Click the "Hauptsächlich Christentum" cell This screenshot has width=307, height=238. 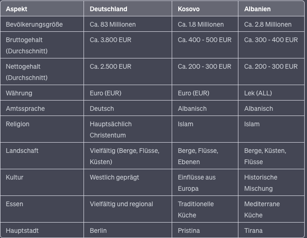(x=111, y=130)
